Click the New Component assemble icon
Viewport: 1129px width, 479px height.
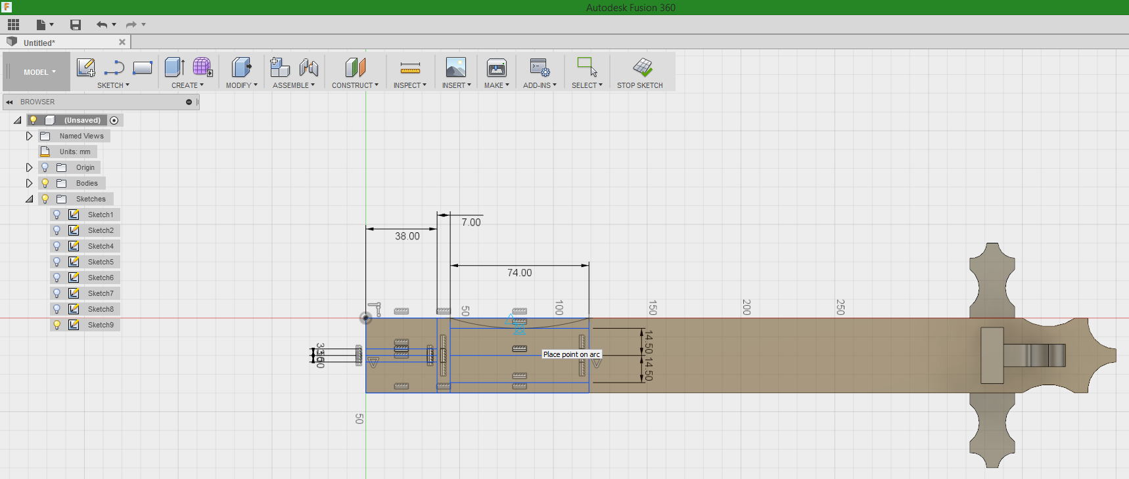[280, 67]
